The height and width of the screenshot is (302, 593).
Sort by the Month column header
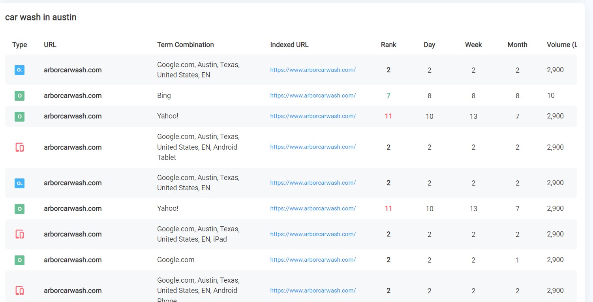pos(518,45)
